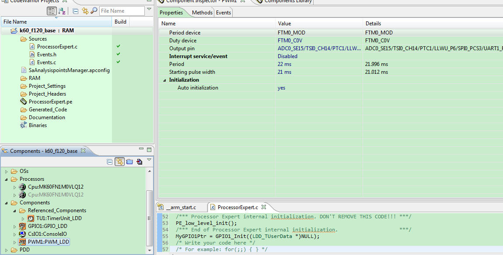Click the GPIO1:GPIO_LDD component icon

(x=22, y=226)
